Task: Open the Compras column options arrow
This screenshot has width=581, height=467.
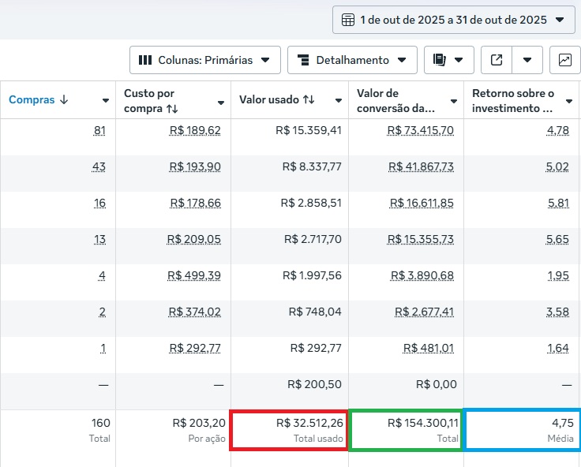Action: tap(106, 101)
